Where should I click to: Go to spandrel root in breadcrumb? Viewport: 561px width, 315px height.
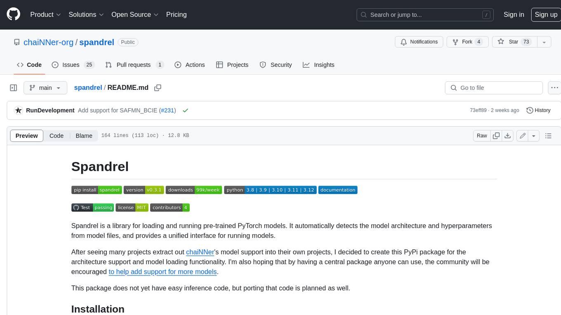click(88, 88)
